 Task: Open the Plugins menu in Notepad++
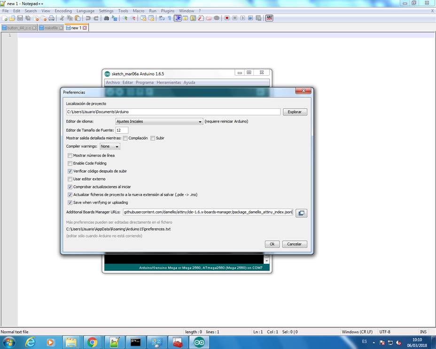pos(168,11)
